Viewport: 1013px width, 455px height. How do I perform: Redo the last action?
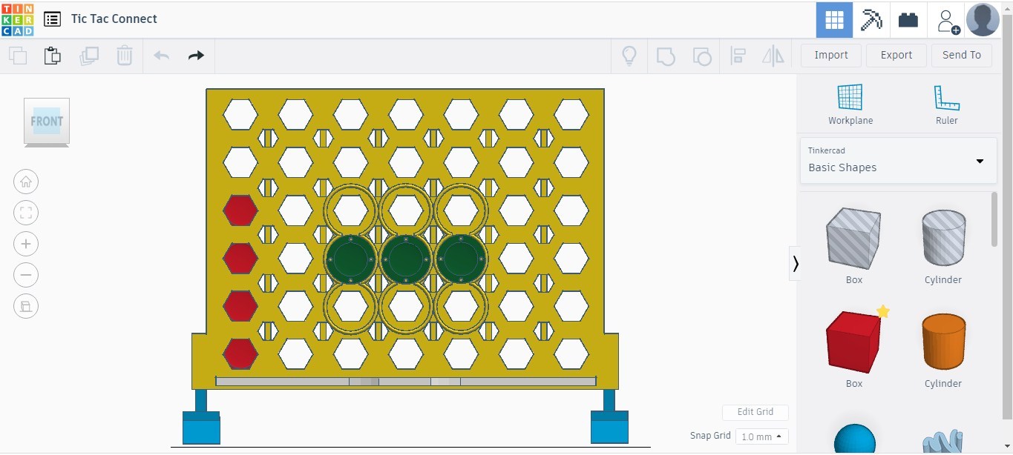[196, 56]
